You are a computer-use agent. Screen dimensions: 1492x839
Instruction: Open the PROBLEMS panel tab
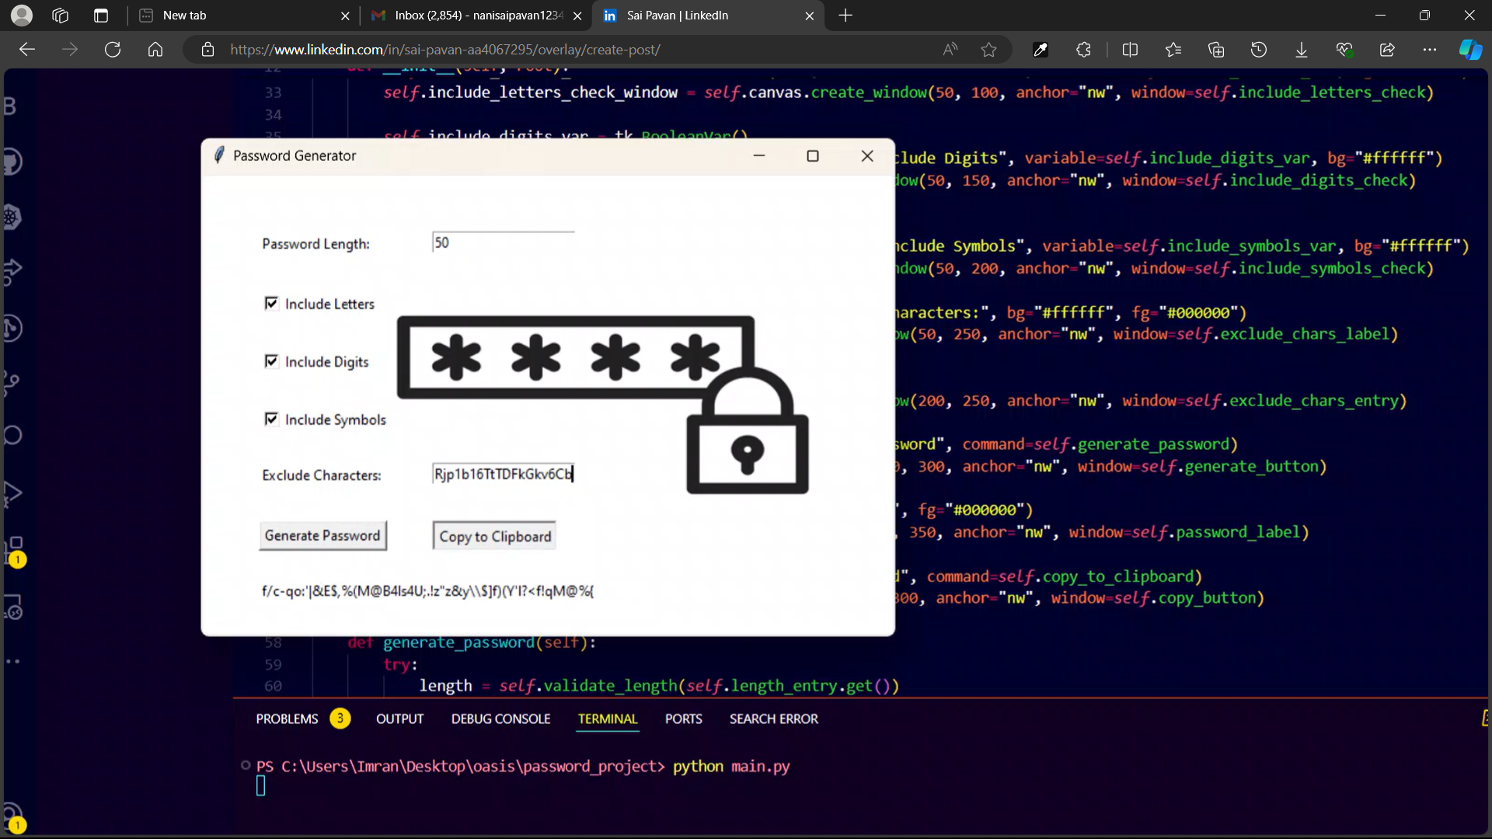click(287, 719)
